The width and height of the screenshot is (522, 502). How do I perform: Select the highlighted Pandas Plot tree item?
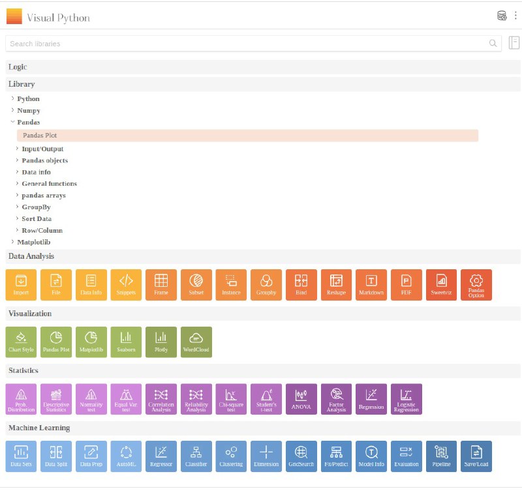[x=248, y=136]
